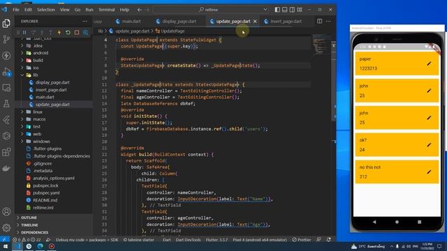
Task: Go back with the navigation arrow
Action: tap(140, 10)
